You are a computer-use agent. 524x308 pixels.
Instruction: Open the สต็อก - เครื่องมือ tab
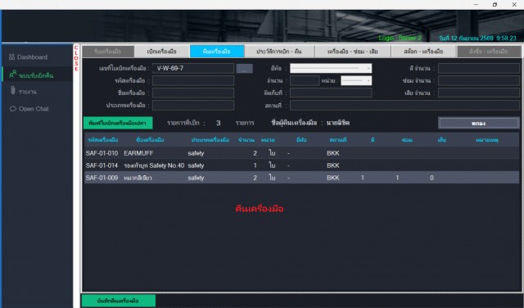tap(423, 52)
